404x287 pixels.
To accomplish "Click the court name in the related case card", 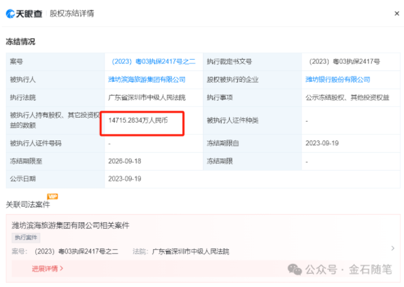I will point(191,252).
